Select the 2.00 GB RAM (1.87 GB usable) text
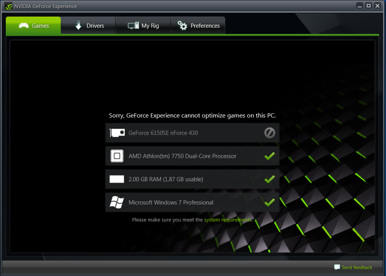The height and width of the screenshot is (276, 386). click(x=166, y=179)
